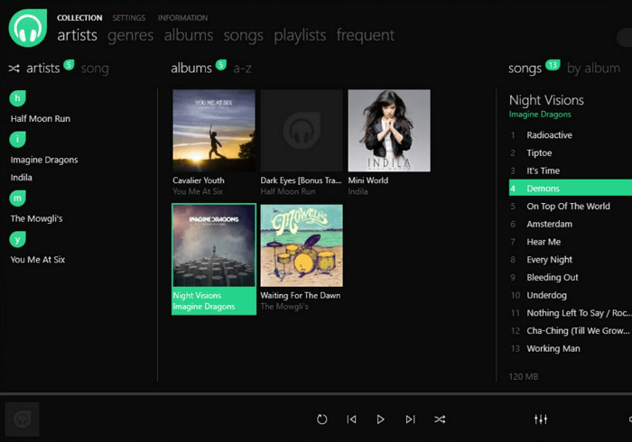Image resolution: width=632 pixels, height=442 pixels.
Task: Jump to the letter 'm' artist group
Action: (17, 198)
